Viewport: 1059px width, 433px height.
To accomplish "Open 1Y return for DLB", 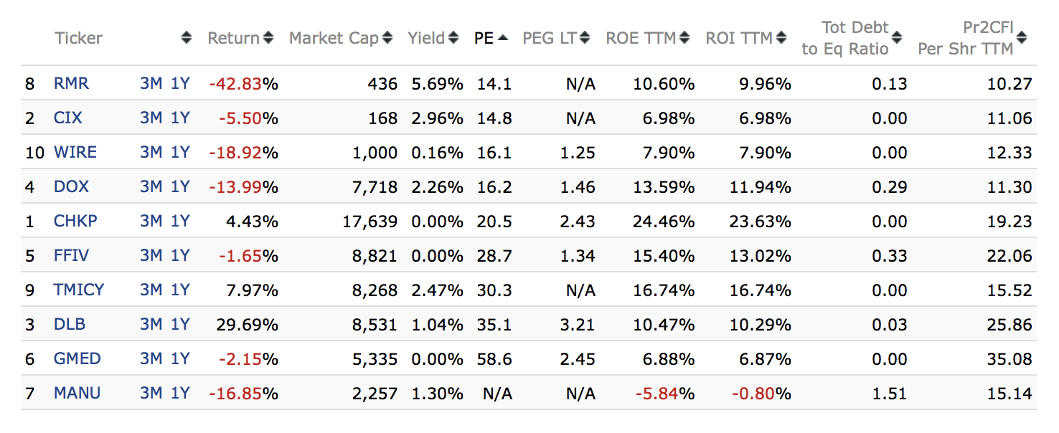I will click(x=180, y=325).
